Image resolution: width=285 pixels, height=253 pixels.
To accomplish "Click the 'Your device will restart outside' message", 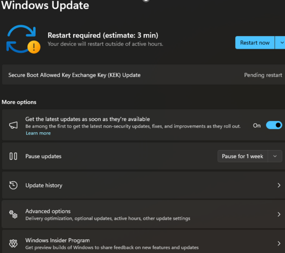I will [x=105, y=44].
